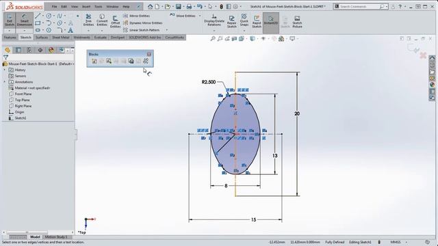The image size is (438, 246).
Task: Toggle Rapid Sketch mode
Action: pos(257,22)
